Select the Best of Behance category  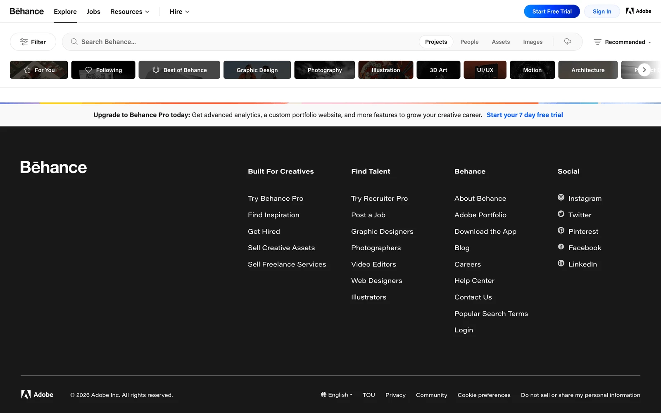pyautogui.click(x=179, y=70)
